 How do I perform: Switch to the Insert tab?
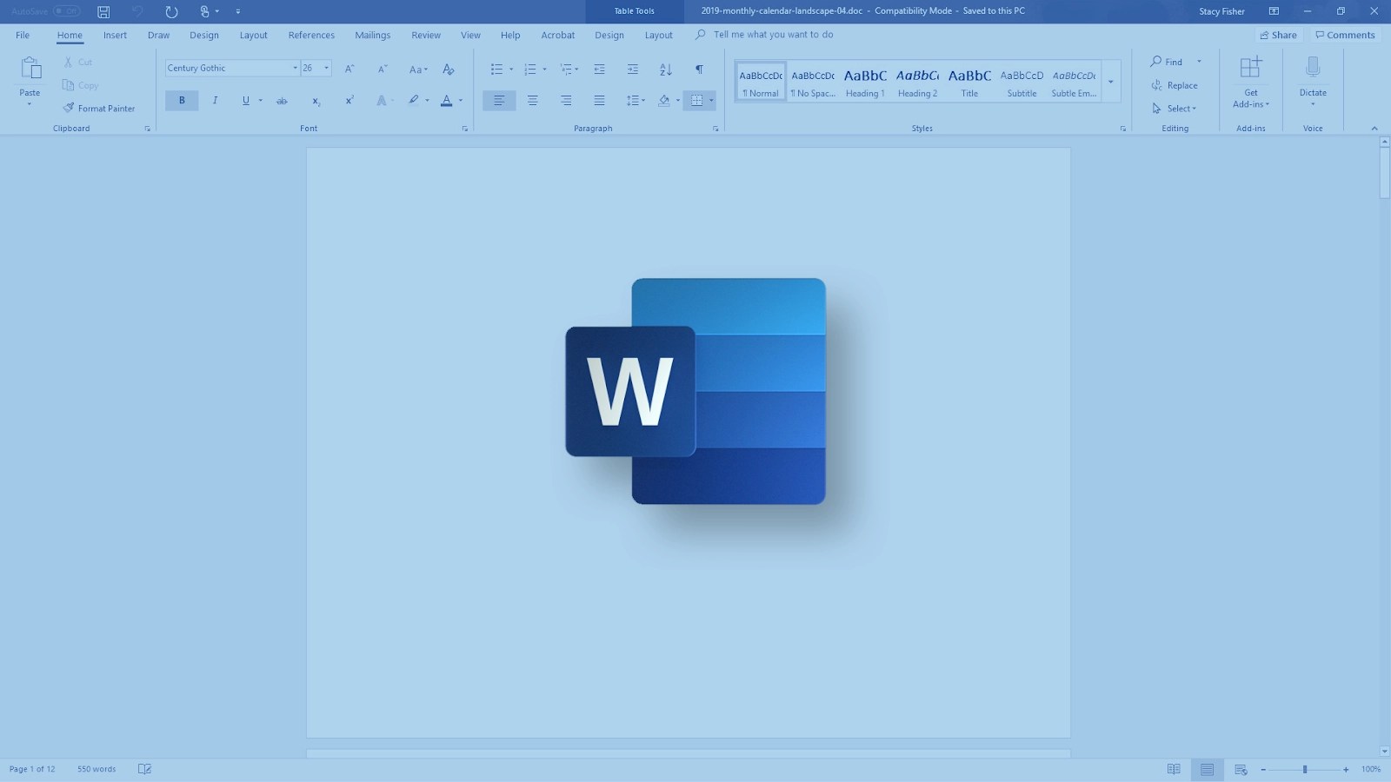(x=115, y=35)
